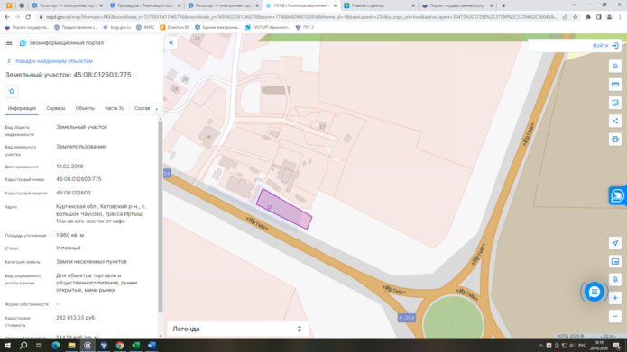The width and height of the screenshot is (627, 352).
Task: Select the ruler measurement tool
Action: point(615,85)
